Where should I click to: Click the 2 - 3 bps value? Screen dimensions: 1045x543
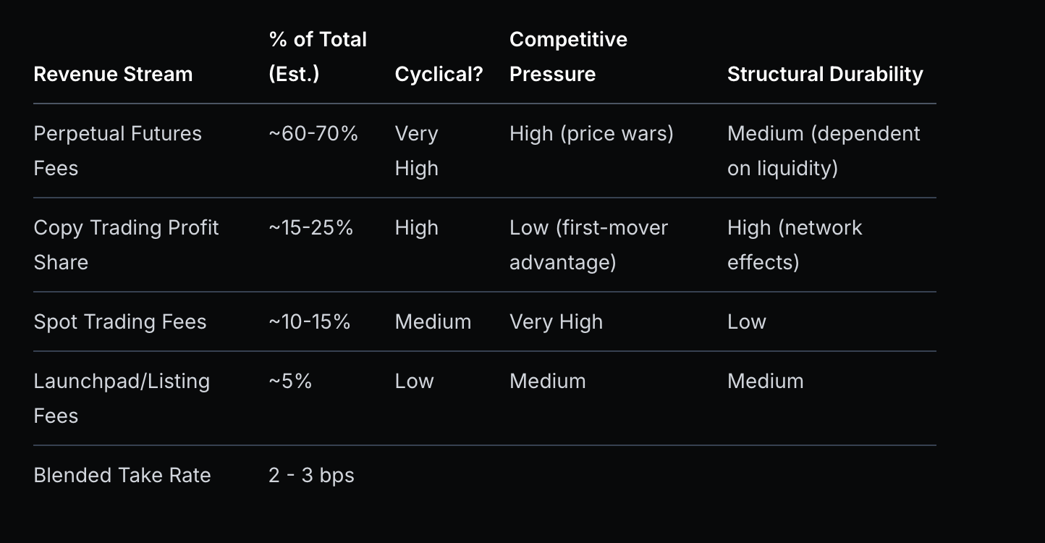pos(311,475)
